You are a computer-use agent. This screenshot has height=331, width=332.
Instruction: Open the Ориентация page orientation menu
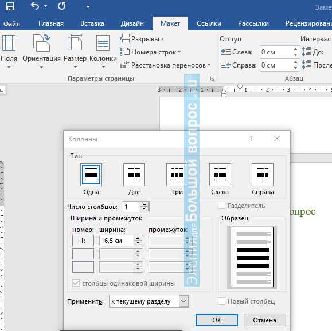pyautogui.click(x=41, y=52)
